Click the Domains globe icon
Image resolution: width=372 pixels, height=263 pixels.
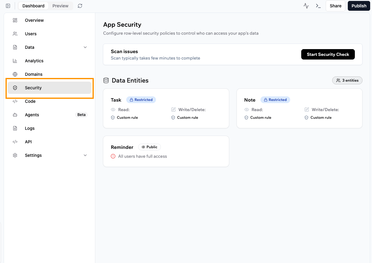coord(15,74)
